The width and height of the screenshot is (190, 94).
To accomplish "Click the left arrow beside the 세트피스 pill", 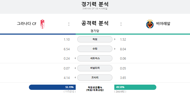I will click(x=75, y=58).
